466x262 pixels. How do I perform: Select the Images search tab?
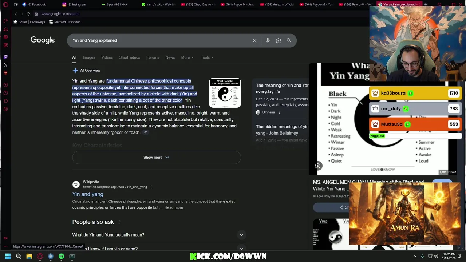[x=89, y=57]
